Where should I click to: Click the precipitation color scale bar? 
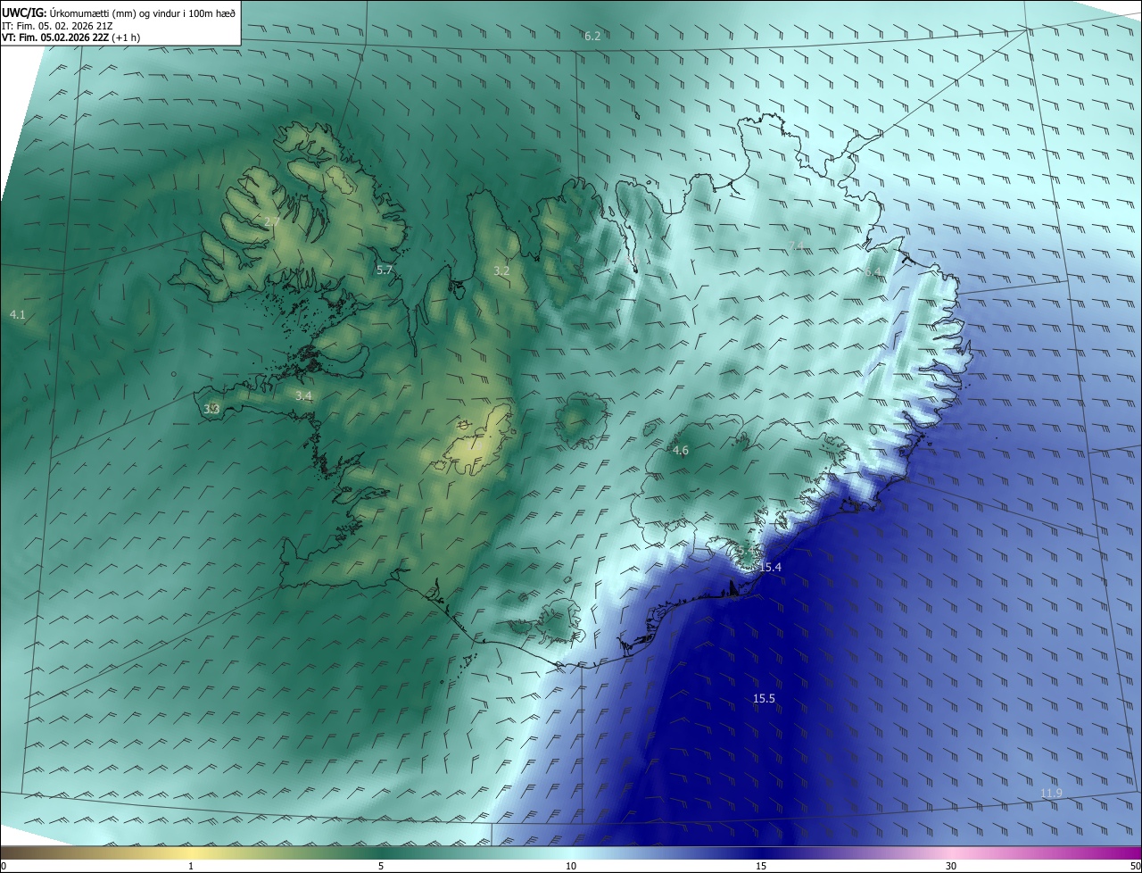pyautogui.click(x=571, y=852)
